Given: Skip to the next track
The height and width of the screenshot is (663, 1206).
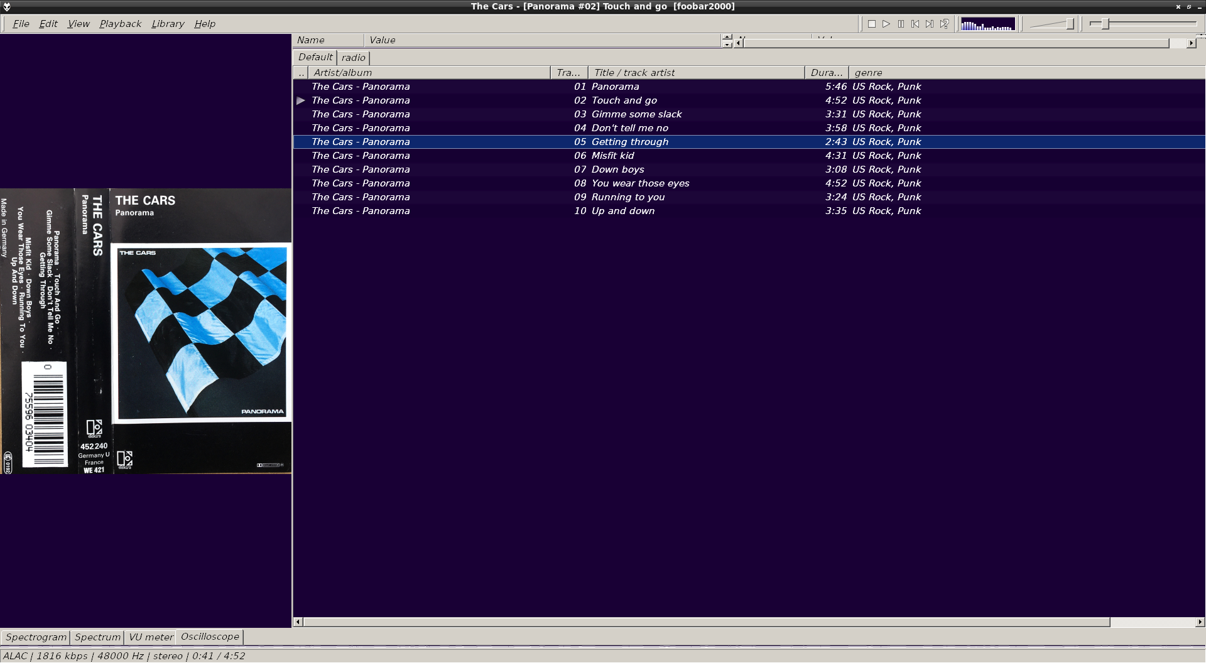Looking at the screenshot, I should (930, 24).
